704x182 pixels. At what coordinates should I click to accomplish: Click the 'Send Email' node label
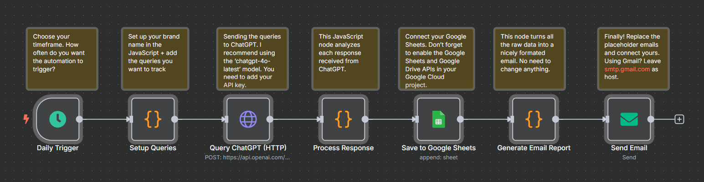click(629, 148)
